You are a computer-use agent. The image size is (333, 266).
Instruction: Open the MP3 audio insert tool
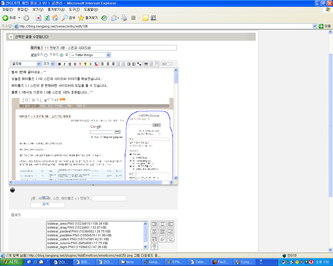(170, 239)
